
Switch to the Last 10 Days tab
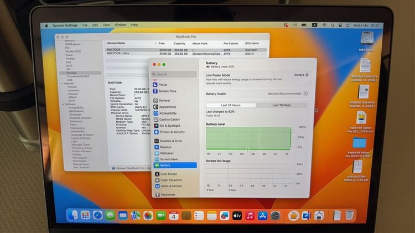click(281, 105)
